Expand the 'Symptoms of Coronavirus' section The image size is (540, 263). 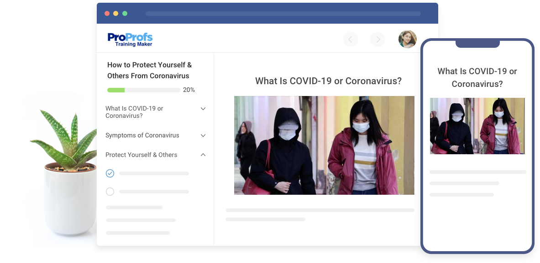(x=203, y=136)
